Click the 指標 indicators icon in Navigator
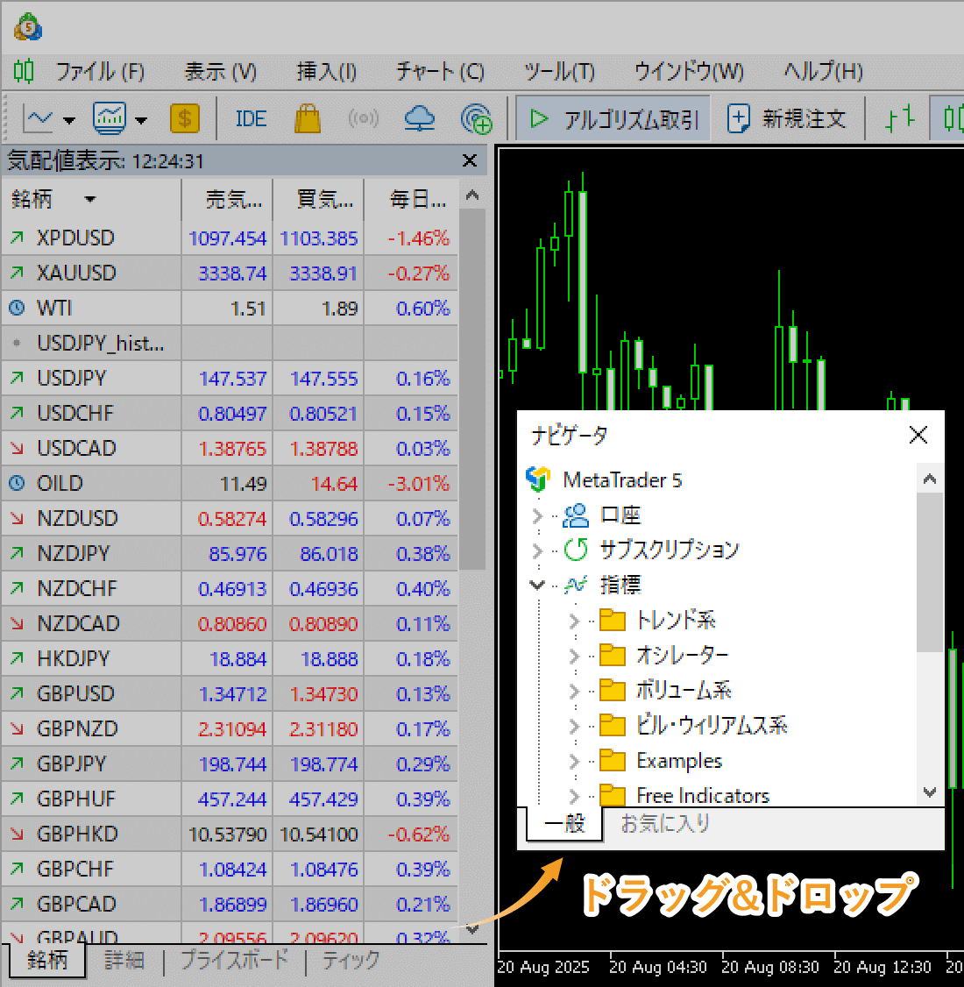 (x=575, y=585)
